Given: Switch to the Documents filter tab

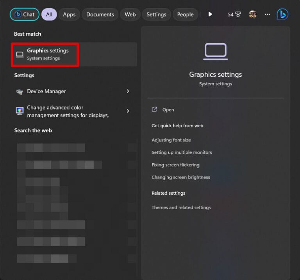Looking at the screenshot, I should pos(100,14).
